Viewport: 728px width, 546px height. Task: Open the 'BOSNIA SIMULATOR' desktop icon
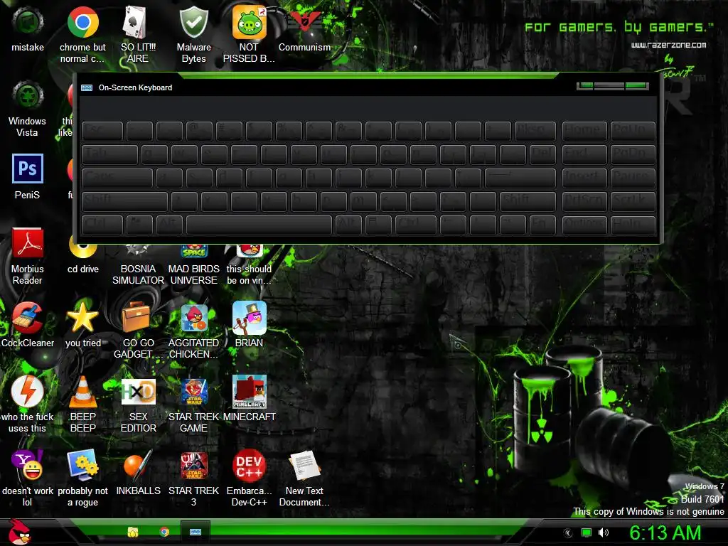tap(138, 264)
